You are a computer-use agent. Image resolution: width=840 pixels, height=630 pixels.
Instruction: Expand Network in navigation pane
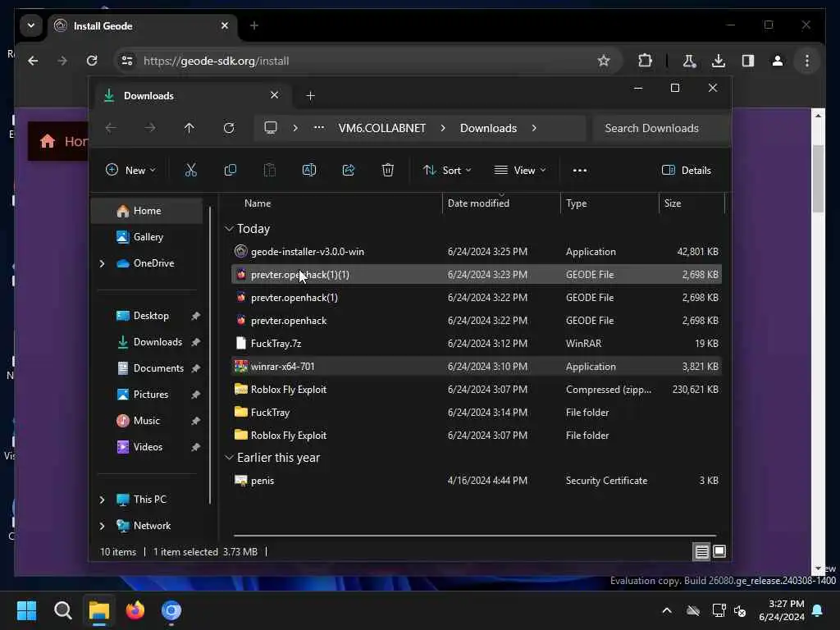coord(102,526)
